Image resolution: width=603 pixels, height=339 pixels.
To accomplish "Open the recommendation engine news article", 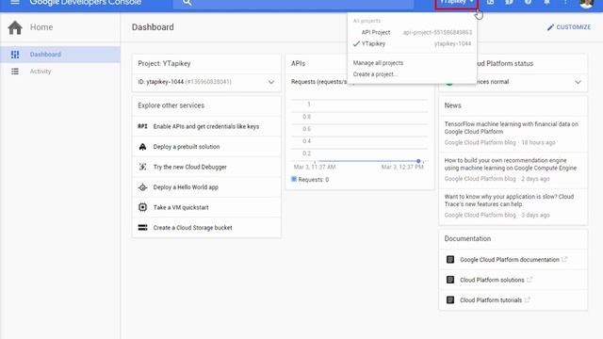I will click(511, 164).
